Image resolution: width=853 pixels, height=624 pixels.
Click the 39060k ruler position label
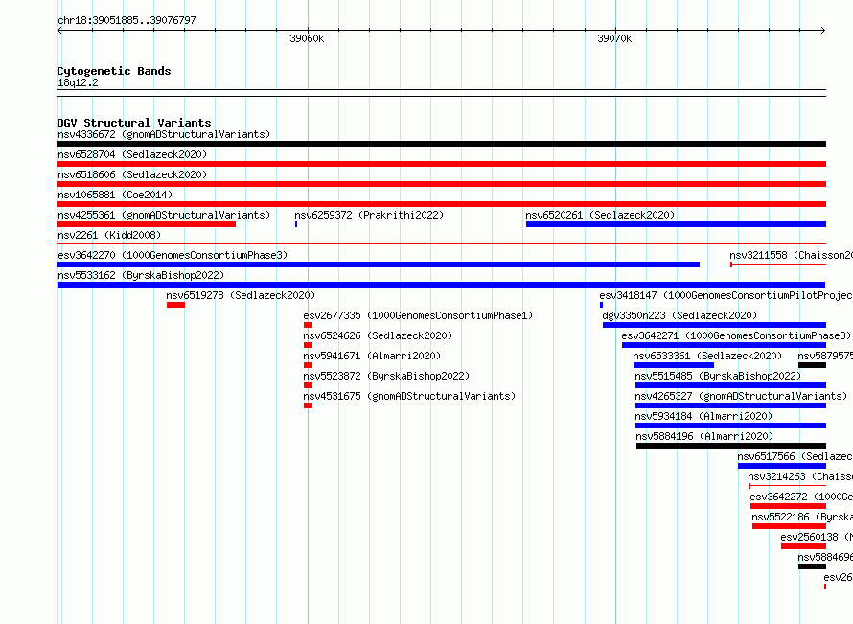[x=307, y=38]
